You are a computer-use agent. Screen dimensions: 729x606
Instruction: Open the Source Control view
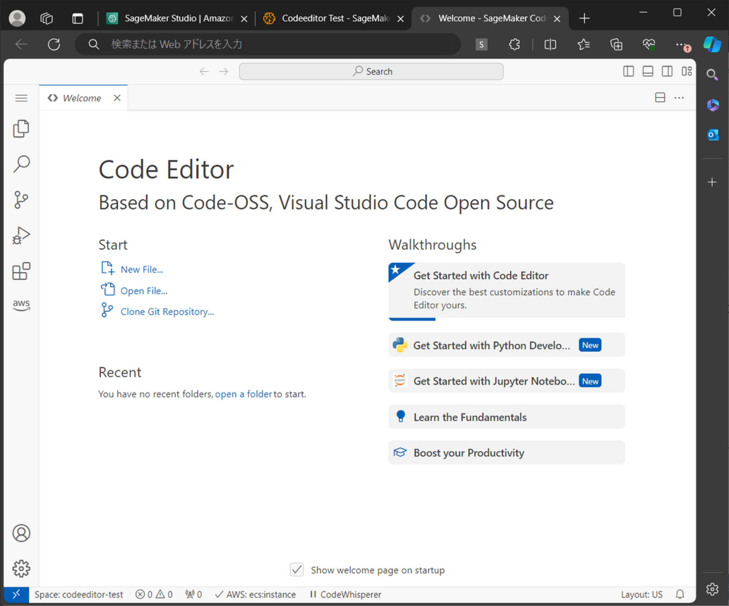coord(21,200)
